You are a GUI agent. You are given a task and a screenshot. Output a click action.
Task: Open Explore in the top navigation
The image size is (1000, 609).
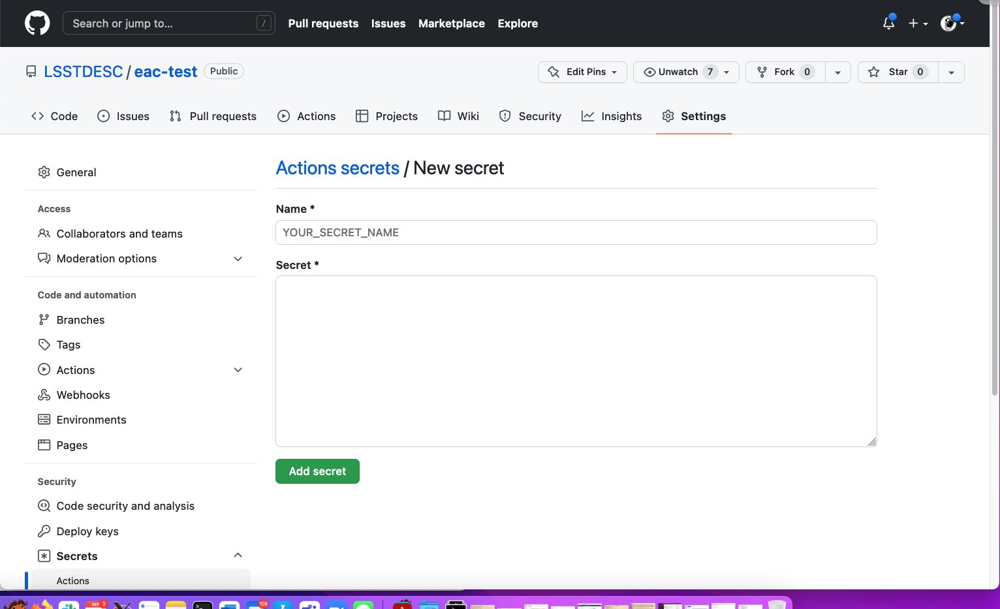518,23
